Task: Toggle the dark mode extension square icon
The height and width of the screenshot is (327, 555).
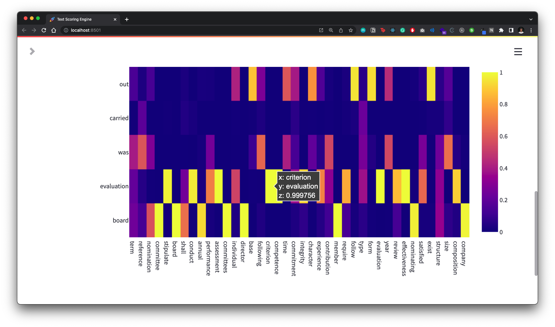Action: pos(511,30)
